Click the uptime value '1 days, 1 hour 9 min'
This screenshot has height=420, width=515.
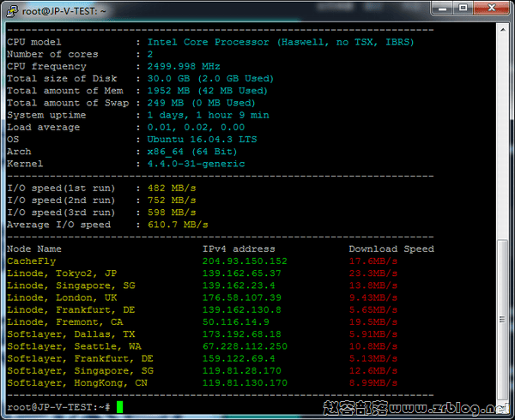coord(209,115)
